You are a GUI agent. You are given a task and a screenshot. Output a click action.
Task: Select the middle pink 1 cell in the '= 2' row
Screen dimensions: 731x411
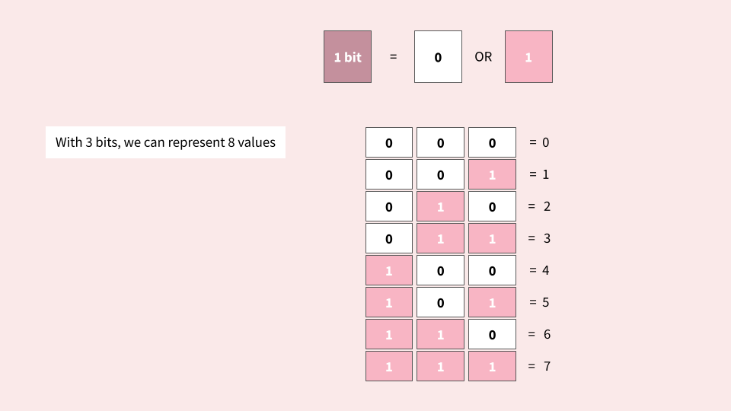pos(440,206)
